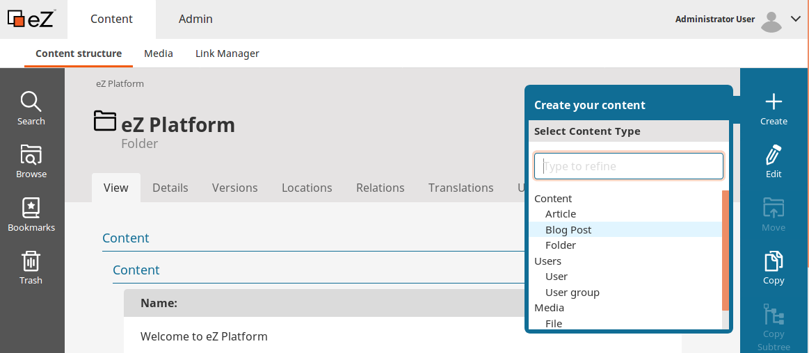Click the Media group heading in list
The height and width of the screenshot is (353, 809).
pyautogui.click(x=549, y=308)
